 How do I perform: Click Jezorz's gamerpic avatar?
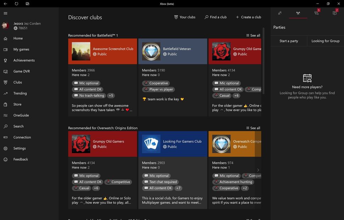click(5, 25)
